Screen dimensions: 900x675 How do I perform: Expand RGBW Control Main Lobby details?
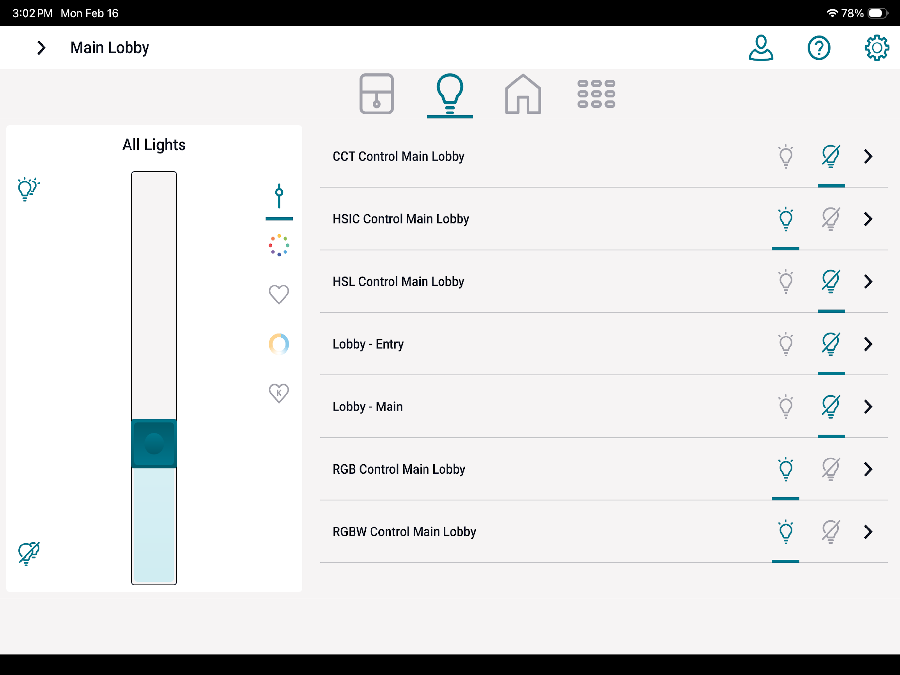[868, 532]
